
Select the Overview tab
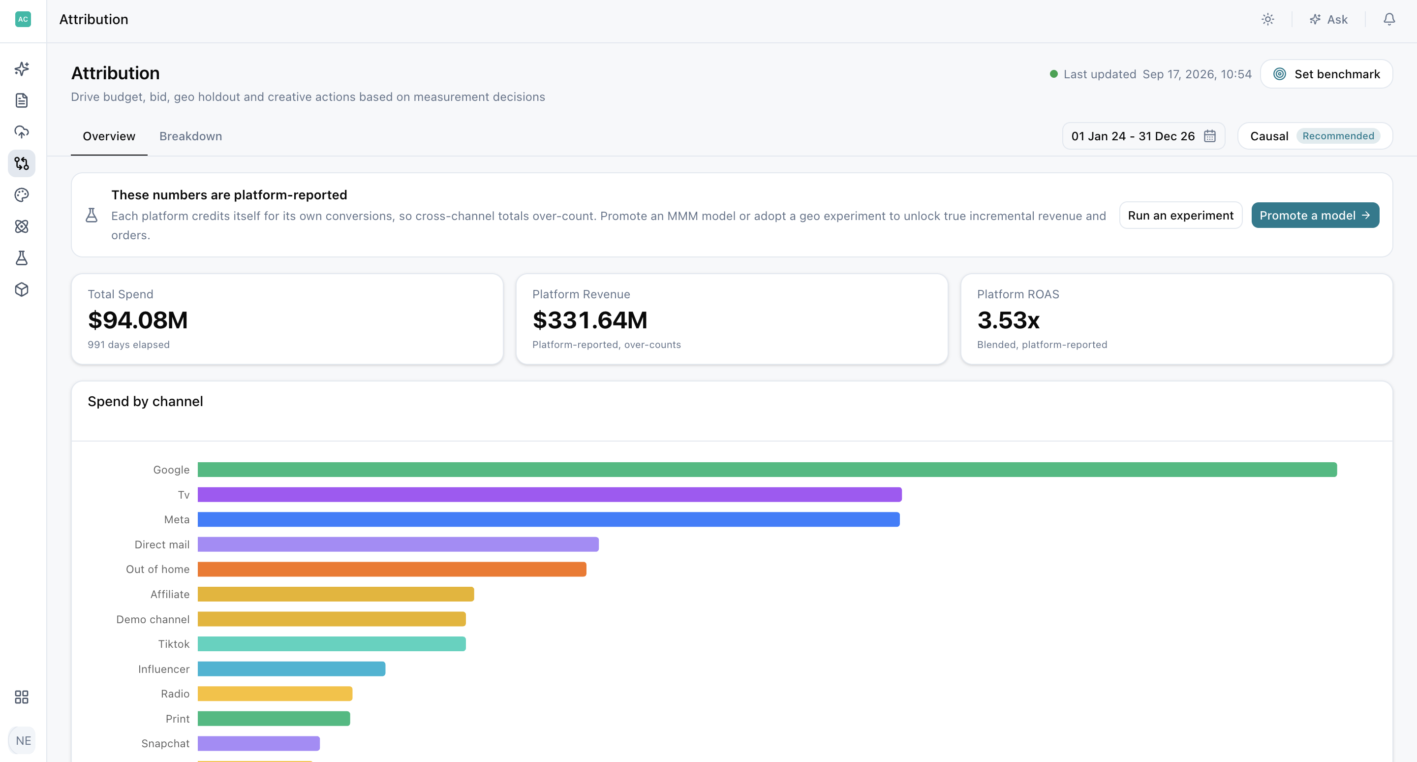[109, 136]
